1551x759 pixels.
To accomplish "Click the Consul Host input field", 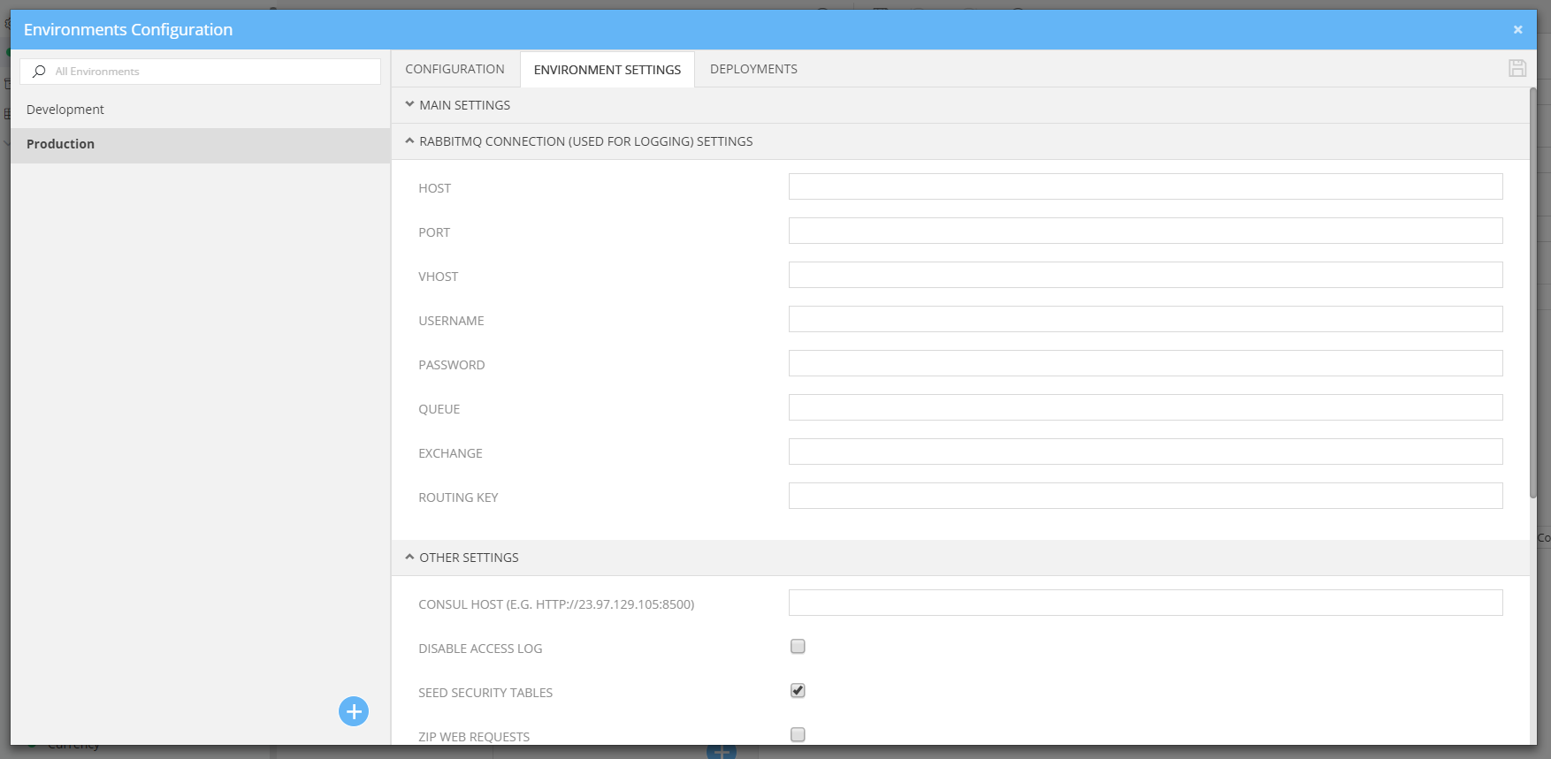I will tap(1145, 603).
